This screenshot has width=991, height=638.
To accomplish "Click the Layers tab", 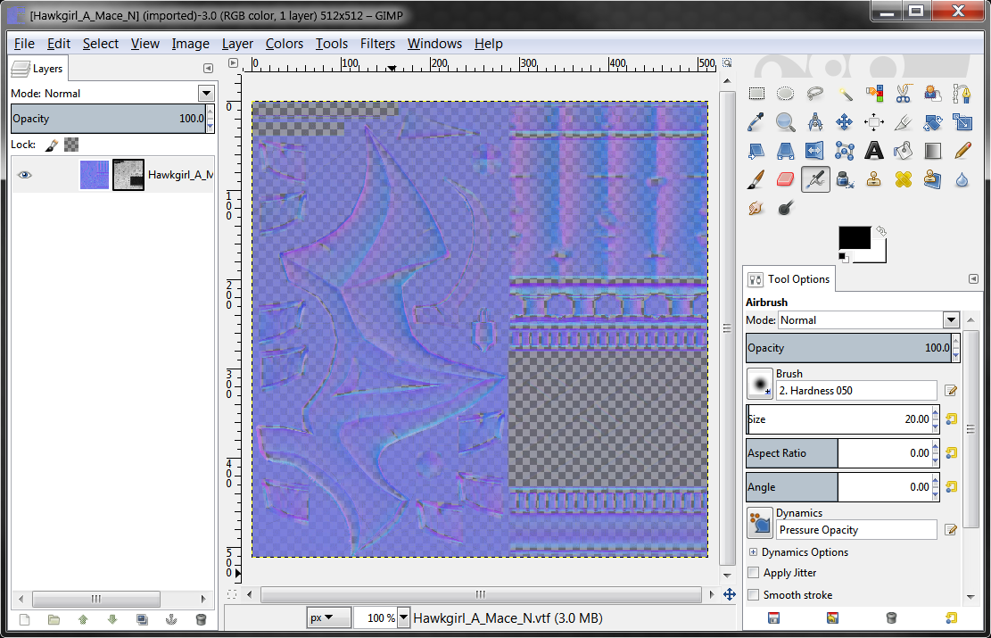I will pos(37,69).
